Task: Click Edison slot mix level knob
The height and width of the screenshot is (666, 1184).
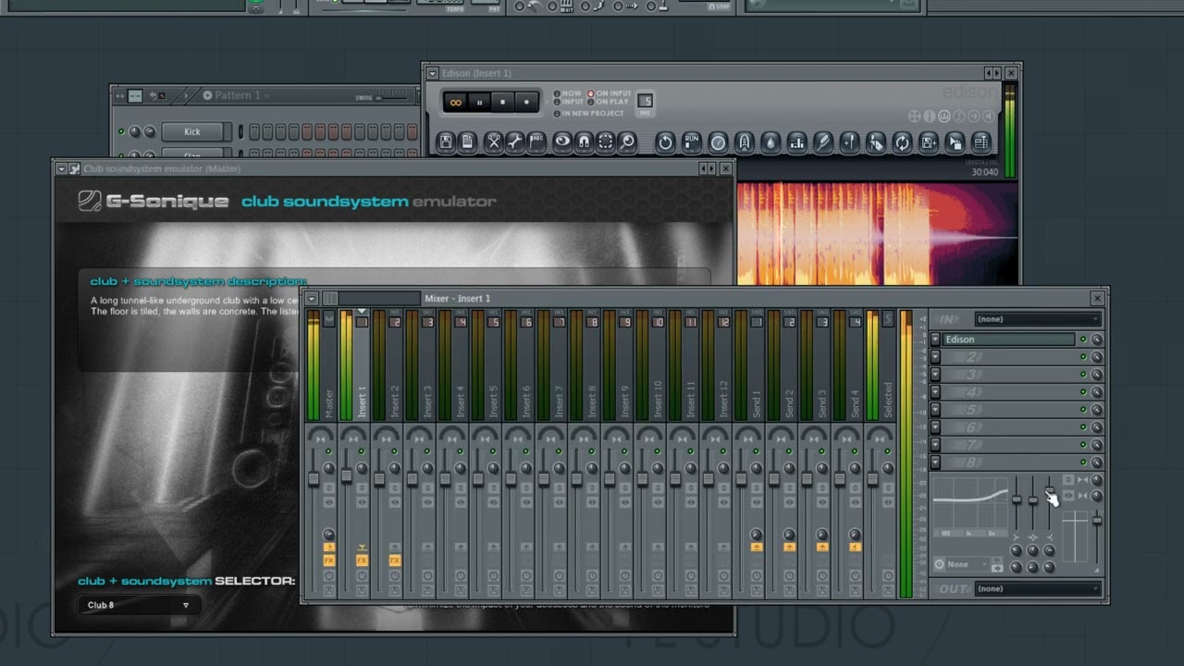Action: tap(1097, 339)
